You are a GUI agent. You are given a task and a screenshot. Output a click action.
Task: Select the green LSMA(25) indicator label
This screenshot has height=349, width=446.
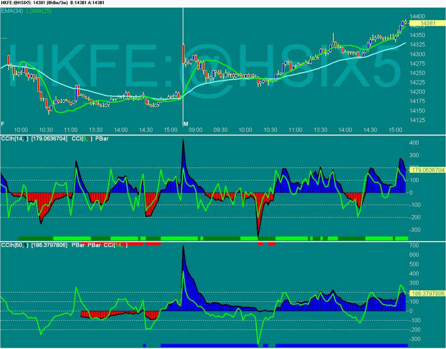(x=39, y=11)
